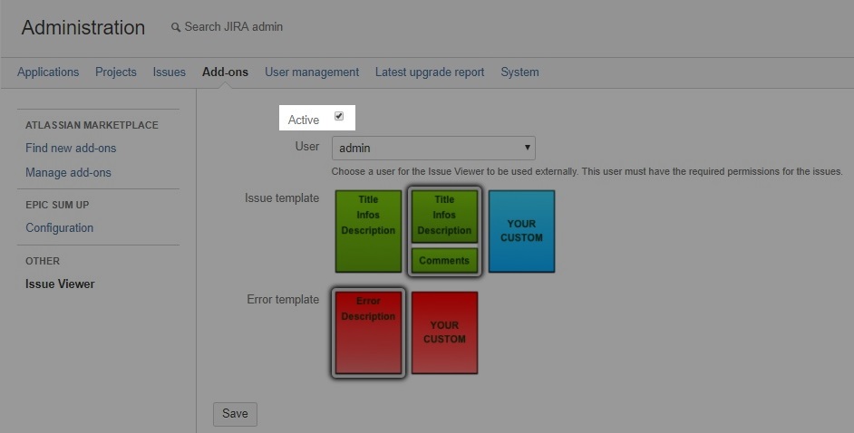This screenshot has width=854, height=433.
Task: Open the Add-ons tab
Action: click(x=225, y=72)
